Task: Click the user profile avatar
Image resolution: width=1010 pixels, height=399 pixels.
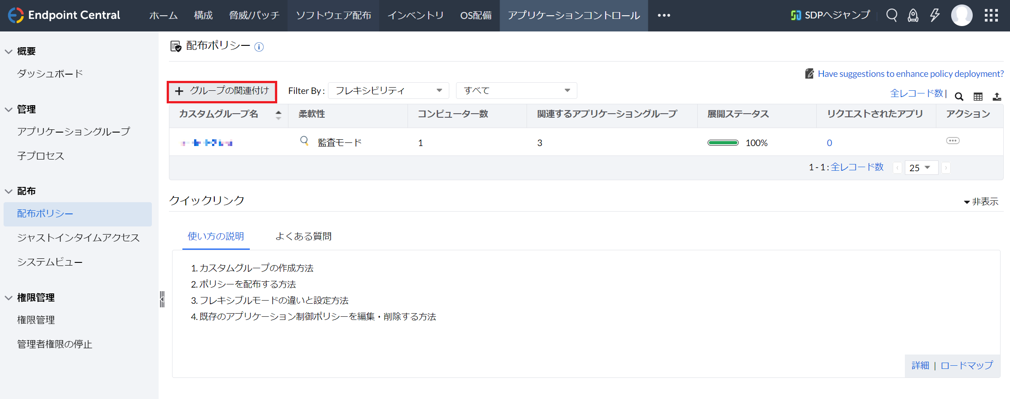Action: 961,15
